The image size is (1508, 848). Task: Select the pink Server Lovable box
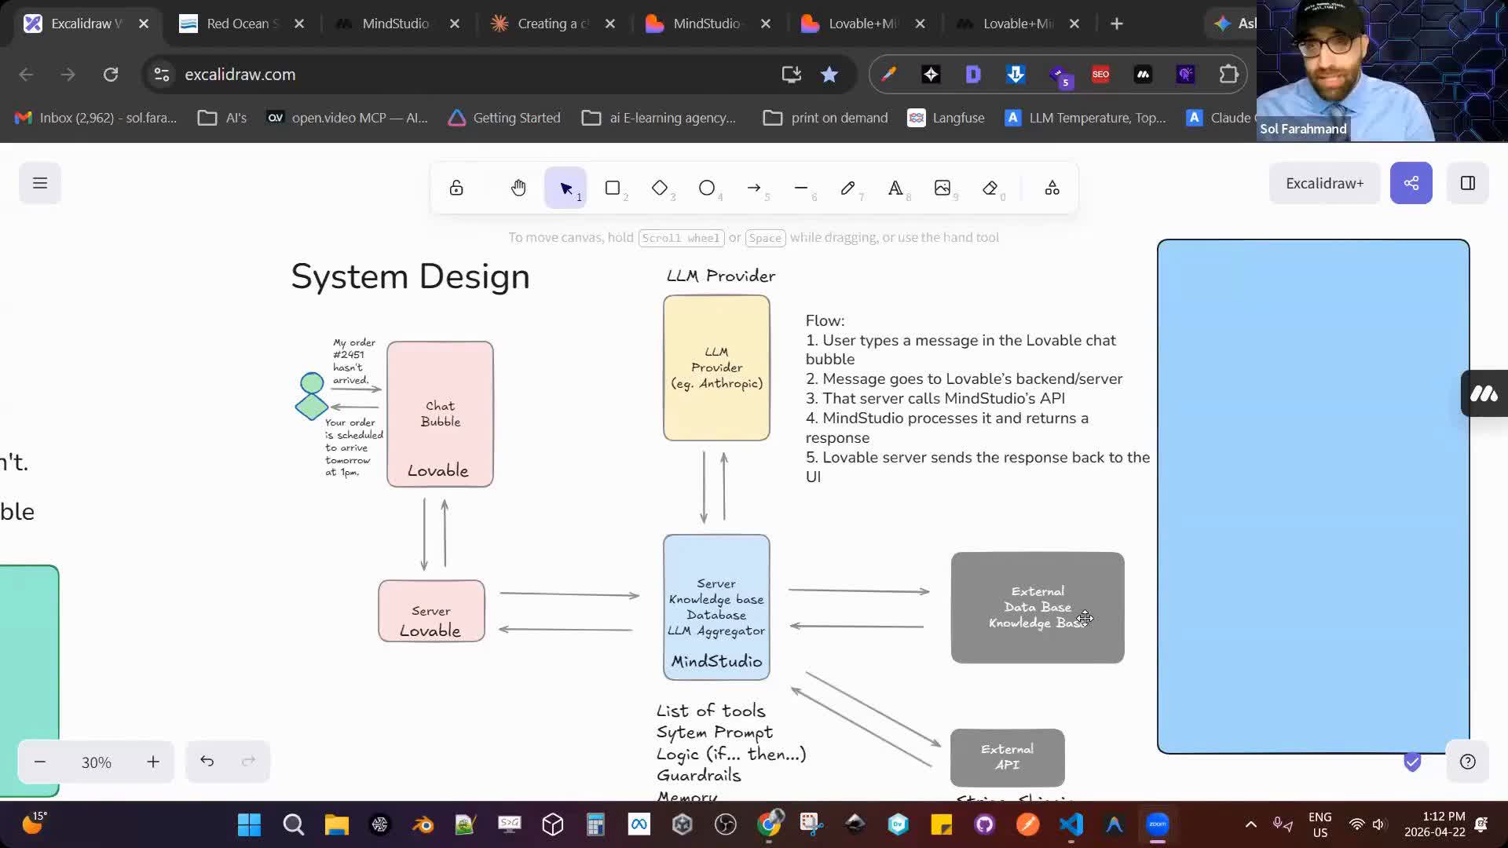coord(431,611)
